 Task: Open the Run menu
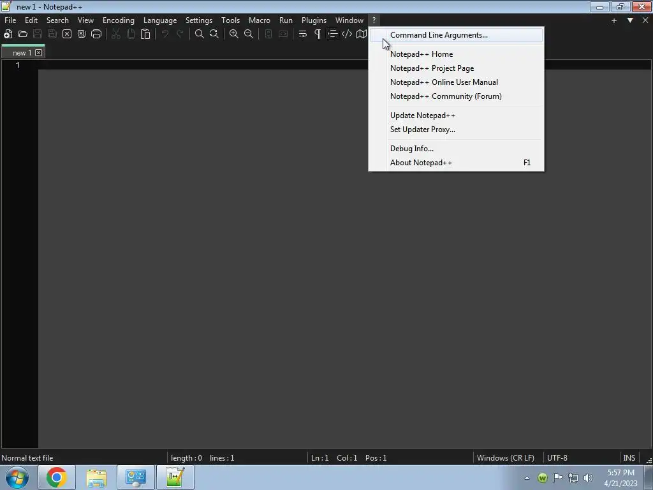coord(286,20)
